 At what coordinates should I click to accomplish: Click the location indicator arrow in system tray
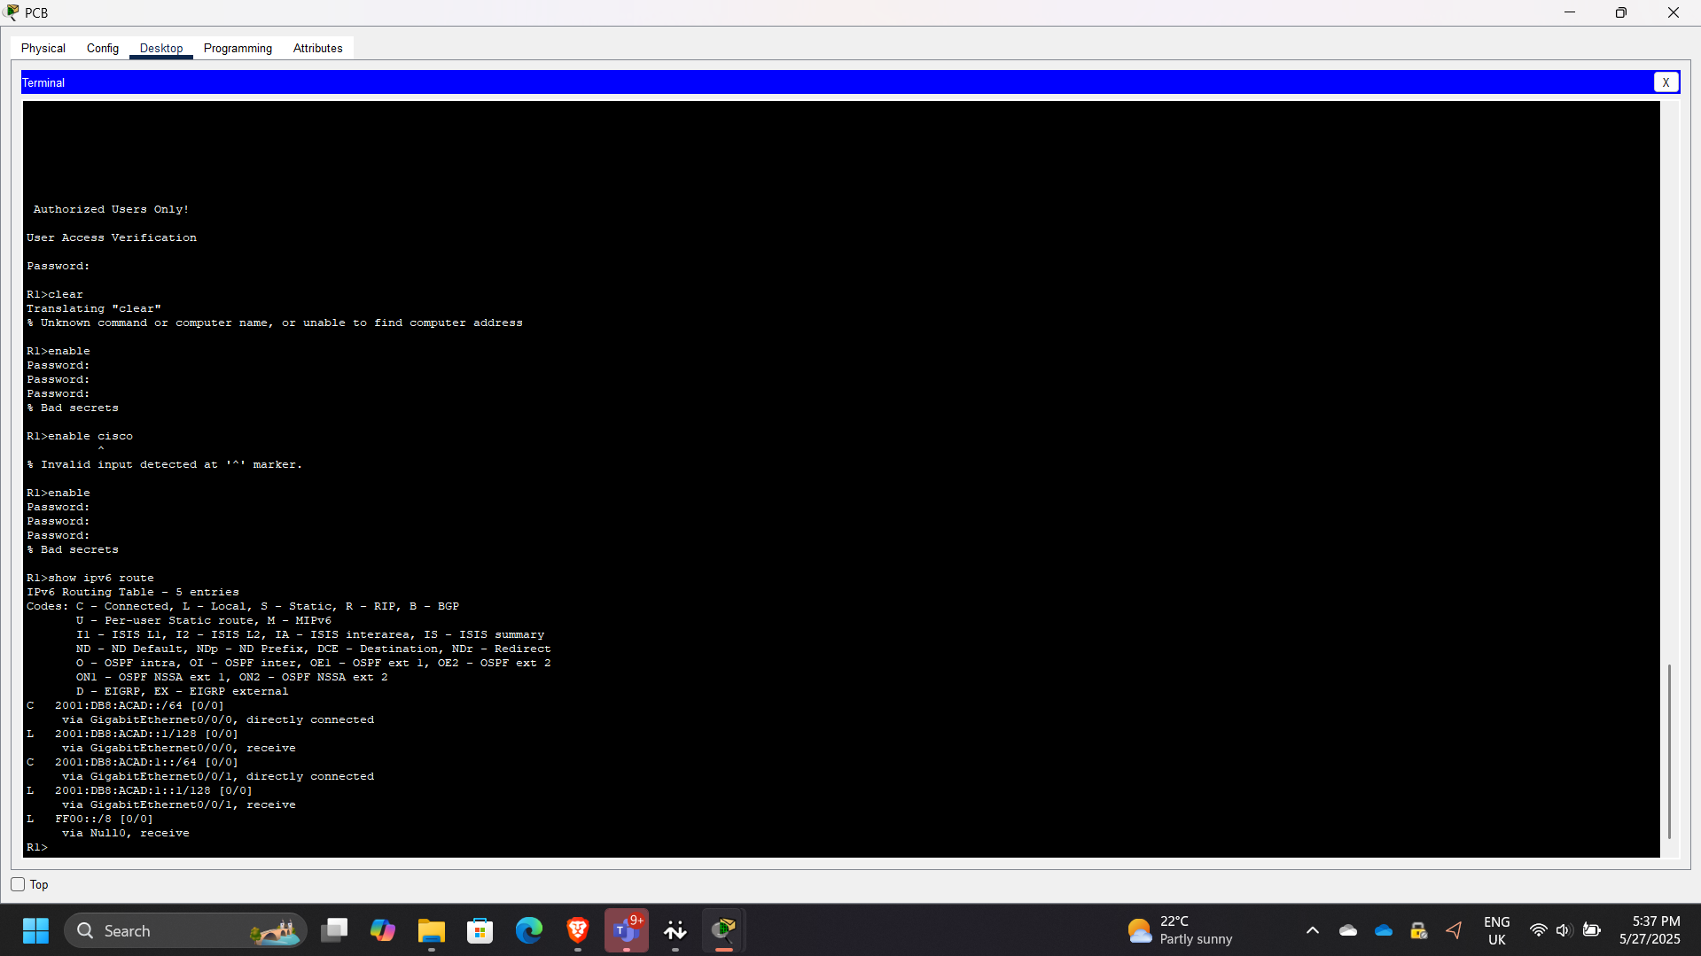tap(1454, 930)
